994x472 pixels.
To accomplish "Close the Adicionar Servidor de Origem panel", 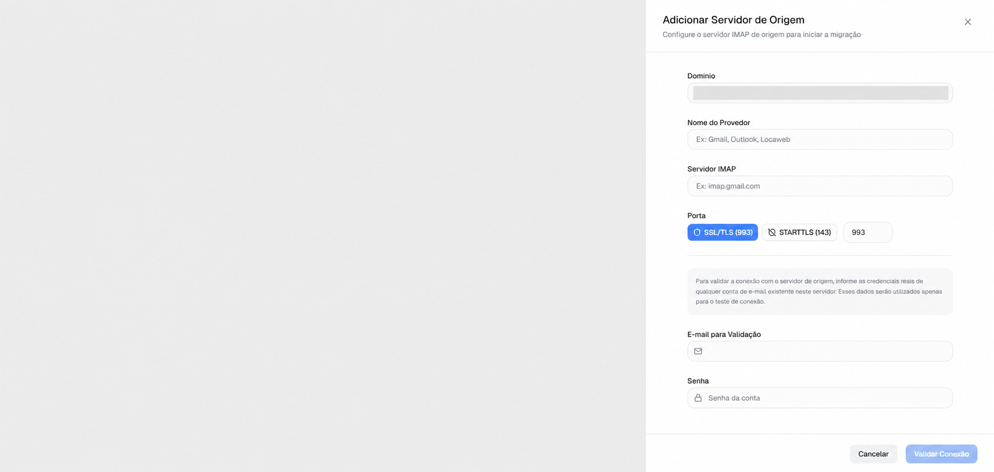I will 967,22.
